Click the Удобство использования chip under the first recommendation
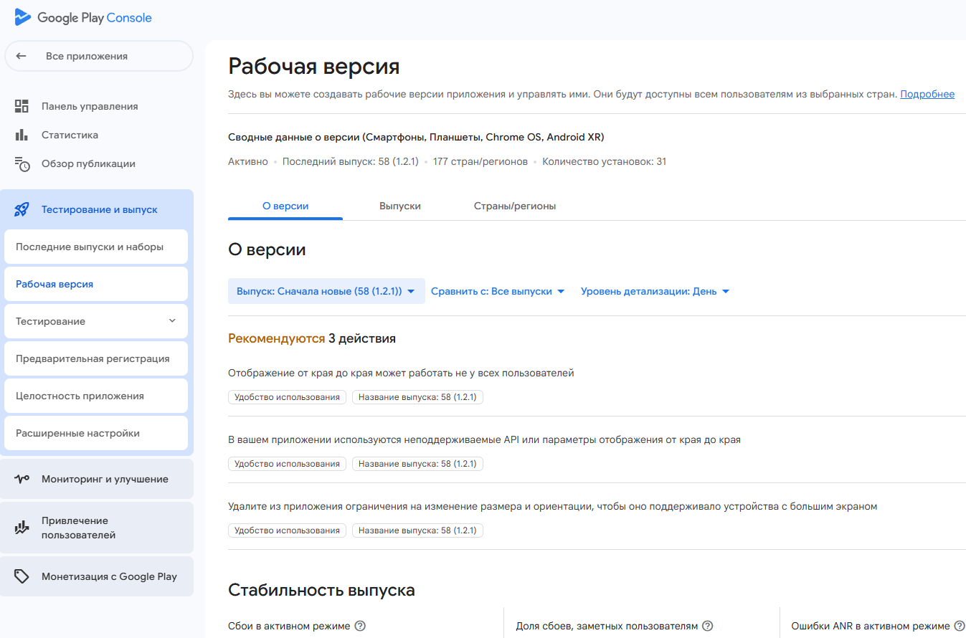The width and height of the screenshot is (966, 638). pos(287,396)
